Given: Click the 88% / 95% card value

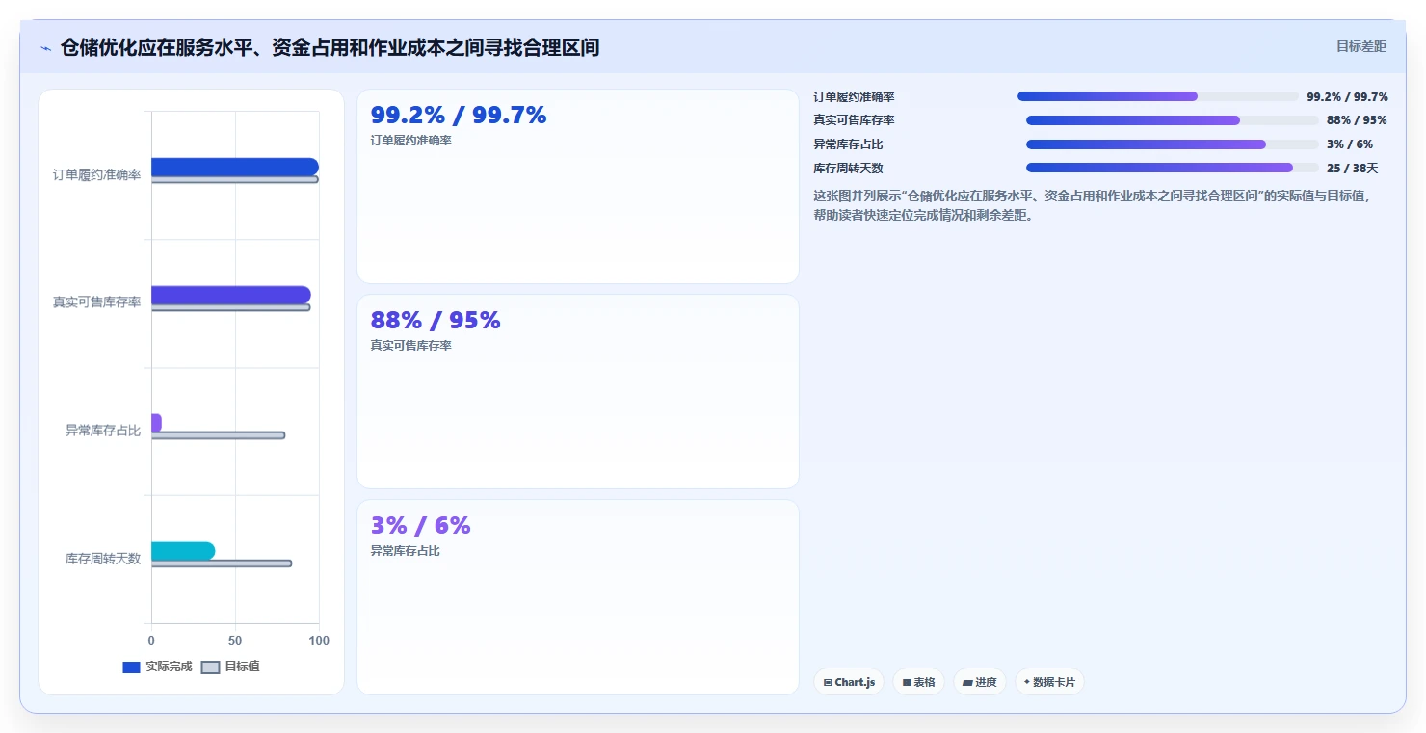Looking at the screenshot, I should (436, 321).
